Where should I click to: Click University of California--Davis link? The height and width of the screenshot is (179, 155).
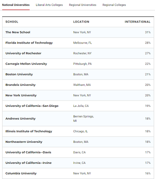click(28, 152)
